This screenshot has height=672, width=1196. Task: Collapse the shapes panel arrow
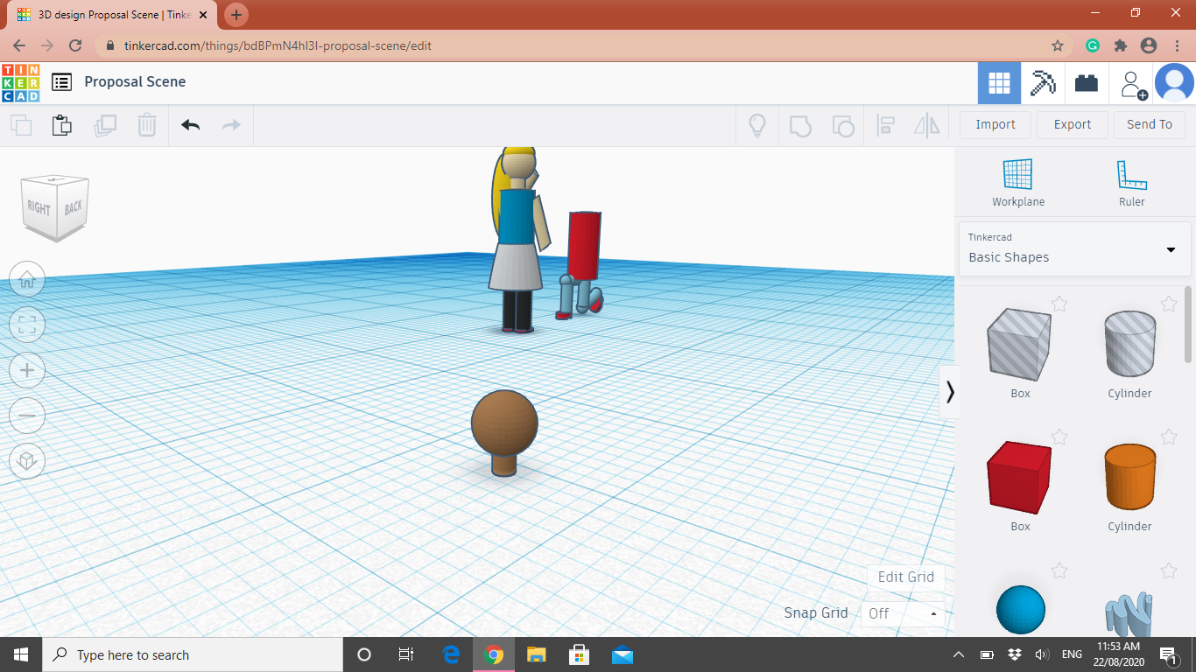(x=949, y=392)
